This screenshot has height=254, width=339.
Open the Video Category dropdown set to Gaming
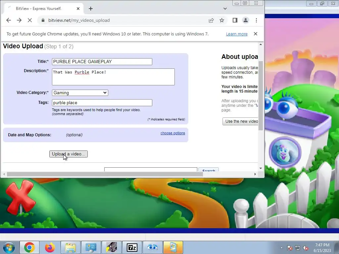pos(80,93)
